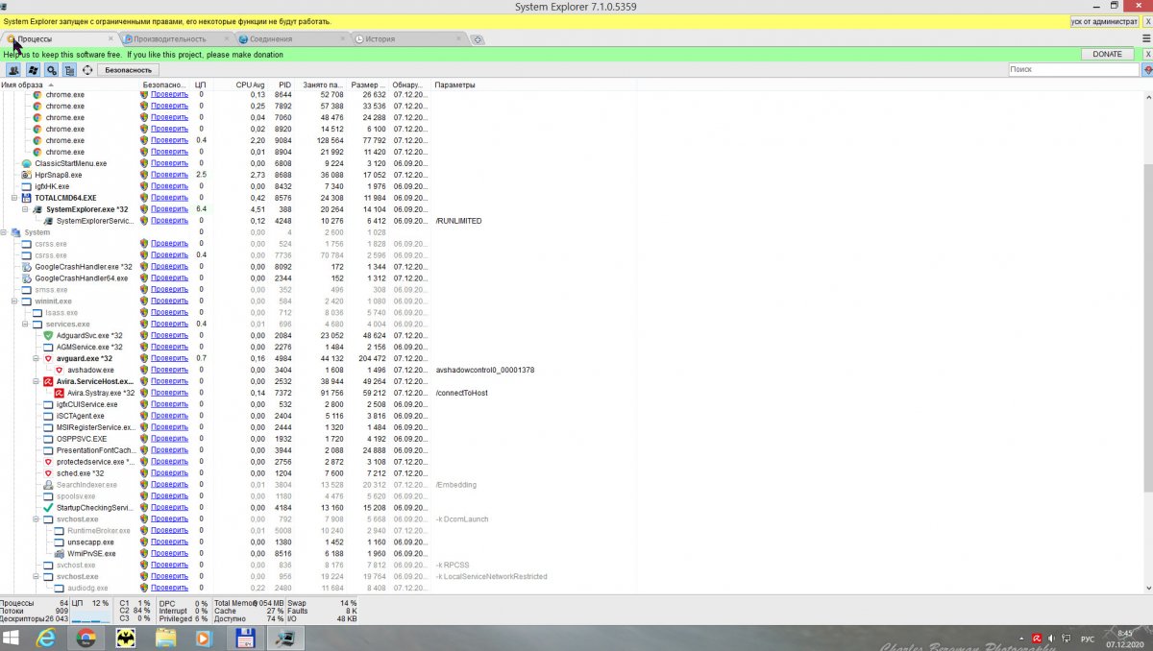The image size is (1153, 651).
Task: Click into the Поиск search field
Action: coord(1071,70)
